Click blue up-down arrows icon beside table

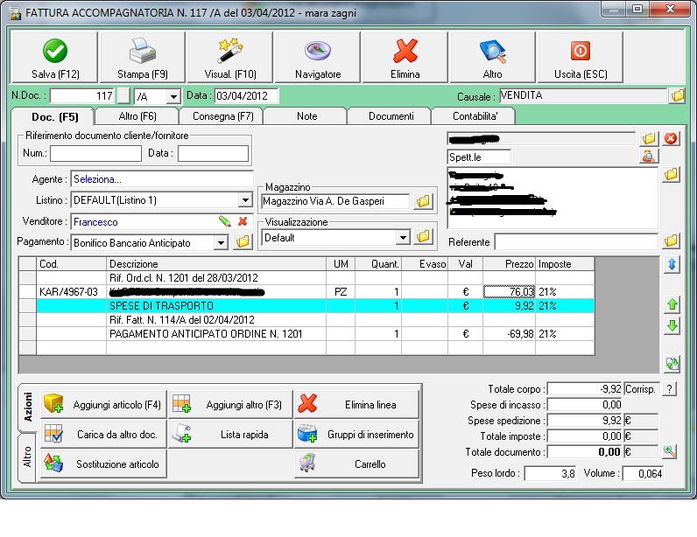[x=672, y=265]
